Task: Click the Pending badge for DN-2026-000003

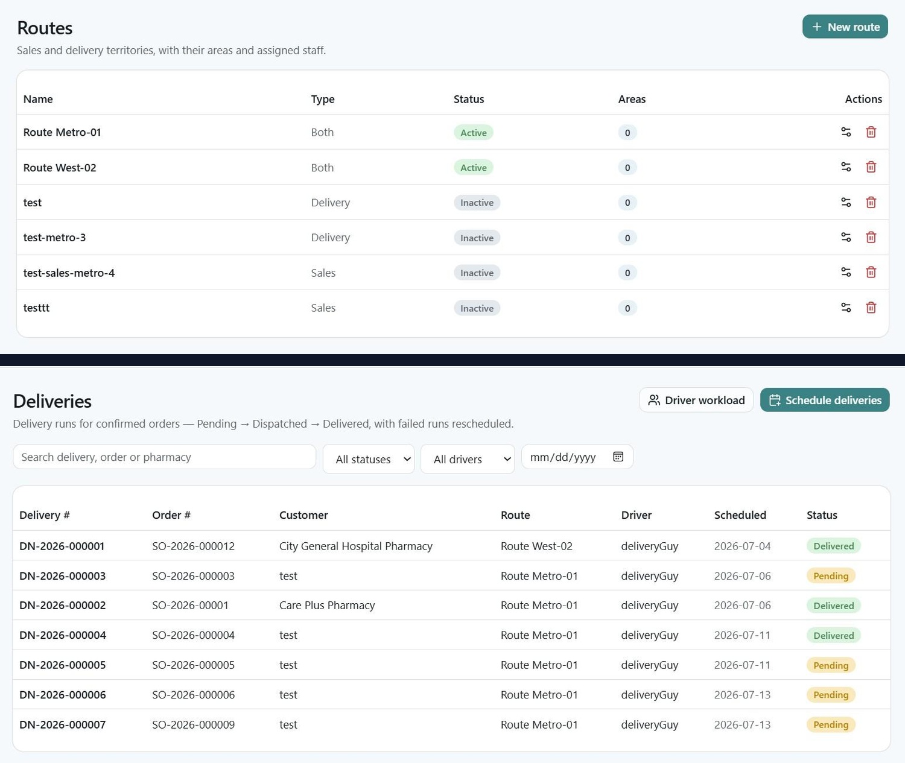Action: [831, 576]
